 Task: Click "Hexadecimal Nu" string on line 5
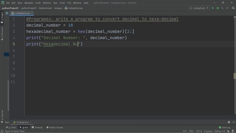(x=60, y=44)
